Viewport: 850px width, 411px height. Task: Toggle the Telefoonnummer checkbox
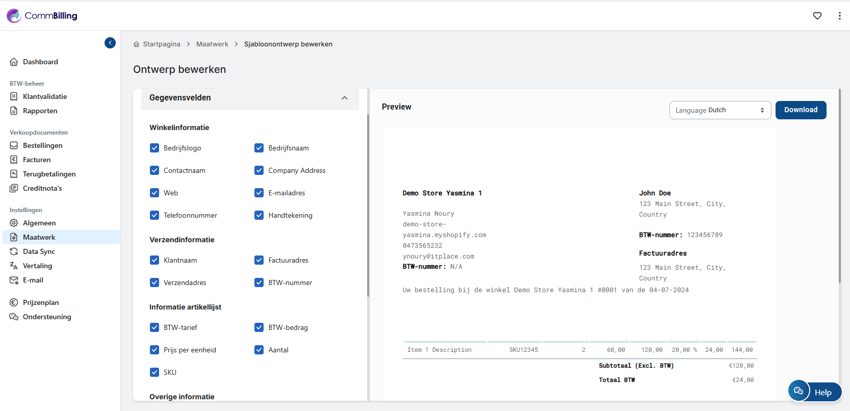coord(154,215)
